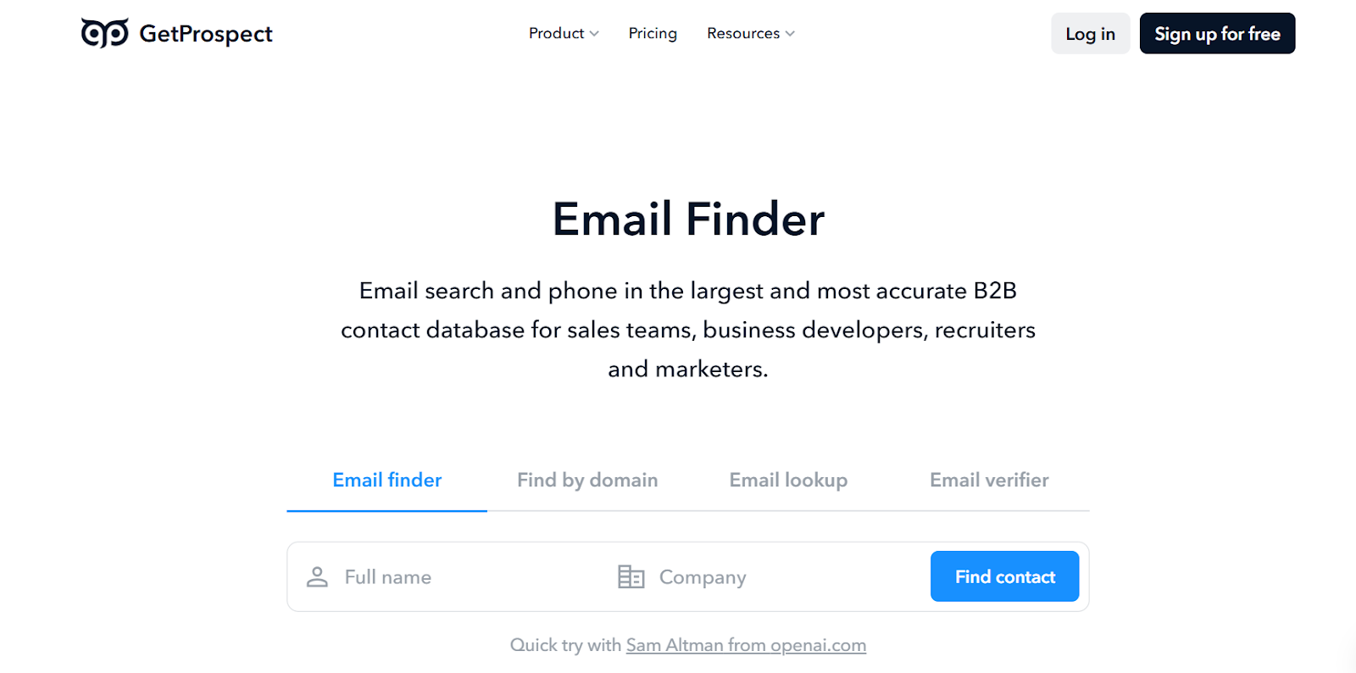This screenshot has width=1356, height=673.
Task: Select the Email finder tab
Action: 386,480
